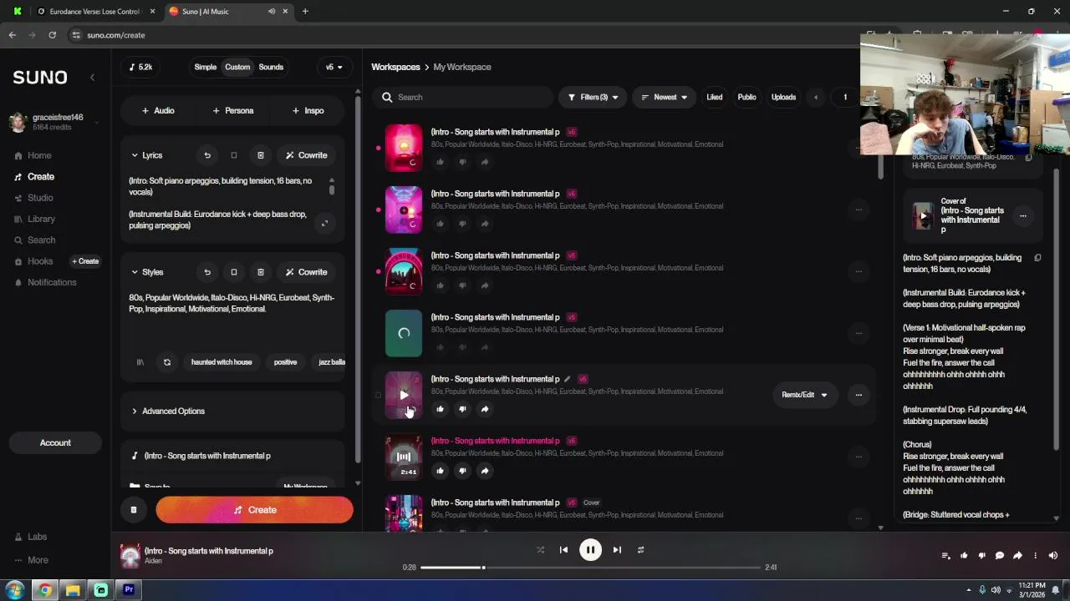The height and width of the screenshot is (601, 1070).
Task: Play the Cover of song thumbnail
Action: tap(923, 216)
